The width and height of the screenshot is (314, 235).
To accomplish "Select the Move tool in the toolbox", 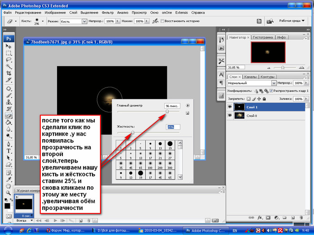I will point(9,46).
